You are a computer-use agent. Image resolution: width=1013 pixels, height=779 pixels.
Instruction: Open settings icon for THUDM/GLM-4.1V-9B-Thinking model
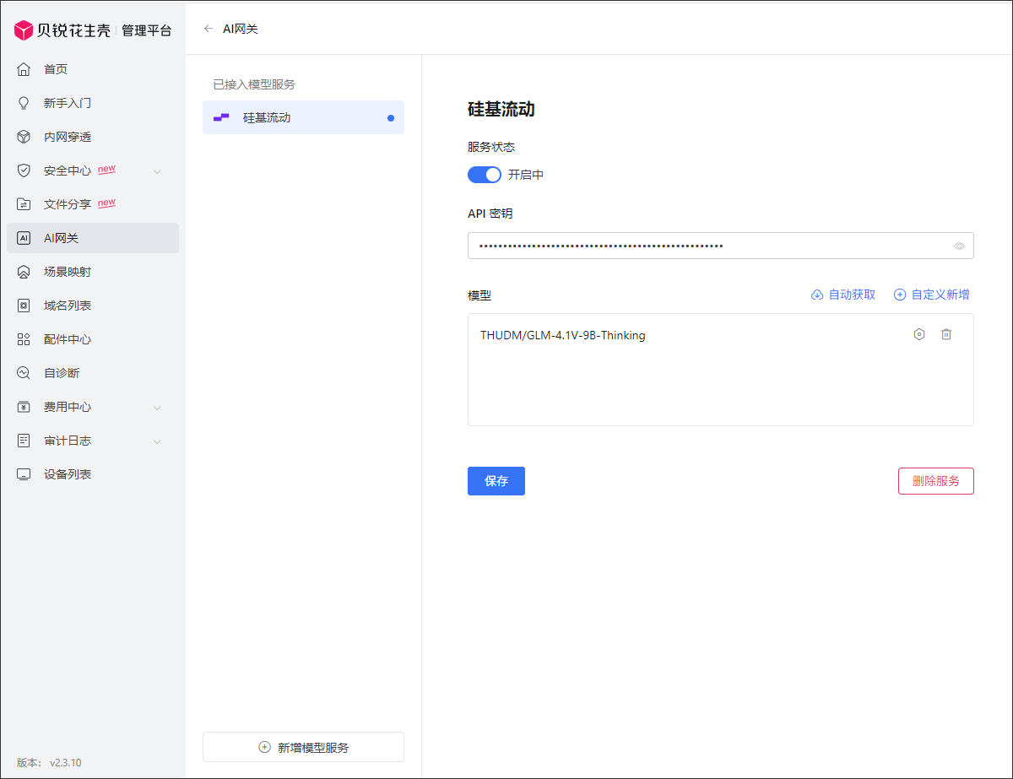919,334
